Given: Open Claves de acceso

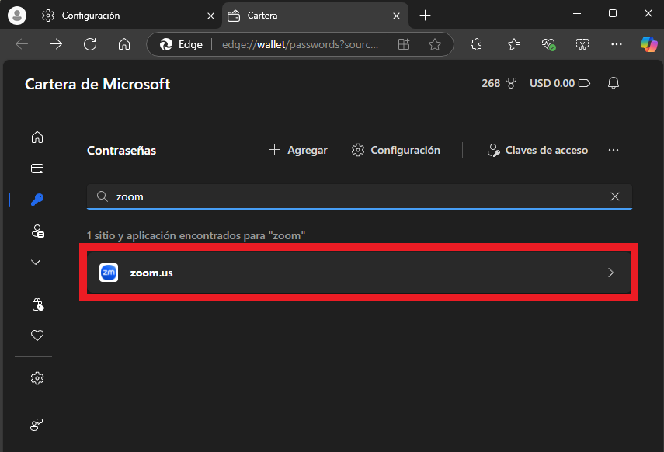Looking at the screenshot, I should pos(538,150).
